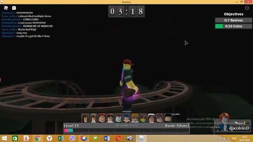Open Yandex Browser from taskbar
Screen dimensions: 253x142
point(49,138)
